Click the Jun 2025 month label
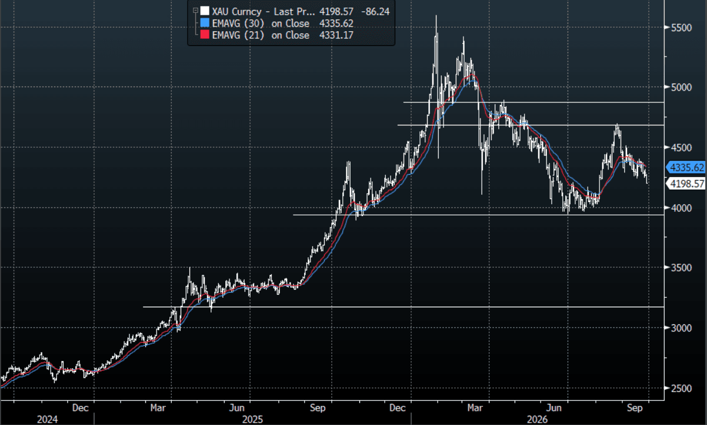Viewport: 707px width, 425px height. point(236,407)
